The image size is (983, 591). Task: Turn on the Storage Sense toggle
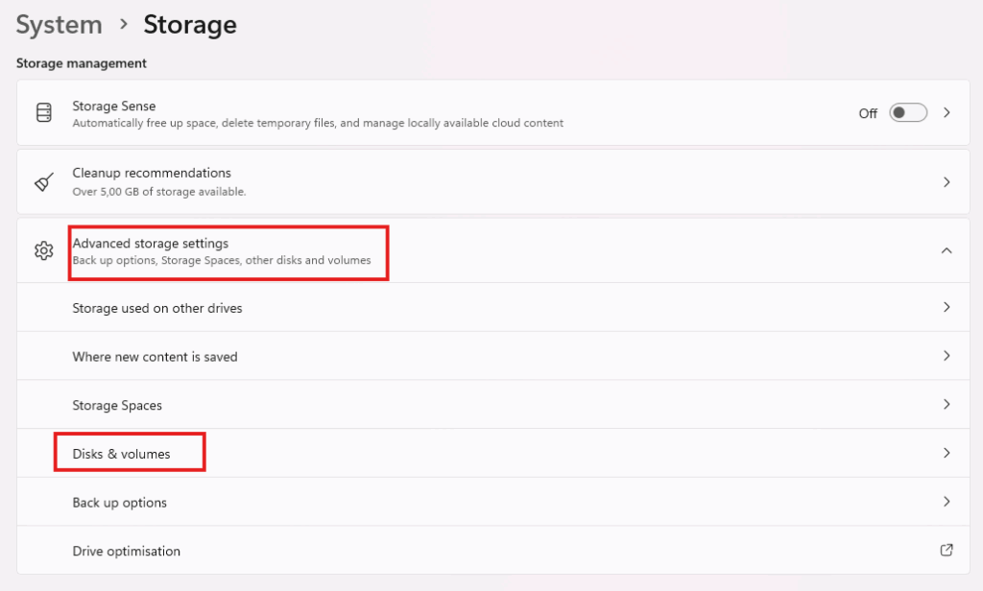pos(908,113)
